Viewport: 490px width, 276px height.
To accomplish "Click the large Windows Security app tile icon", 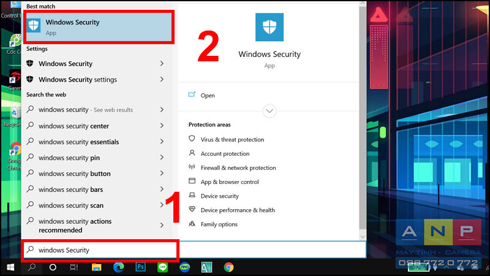I will [x=269, y=27].
